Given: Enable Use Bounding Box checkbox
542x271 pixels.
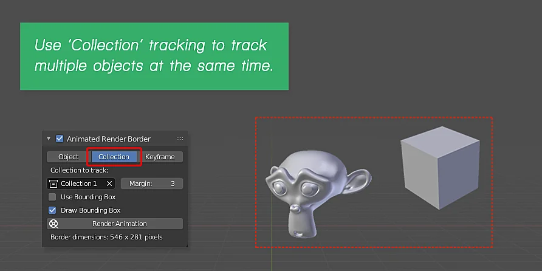Looking at the screenshot, I should pos(52,197).
